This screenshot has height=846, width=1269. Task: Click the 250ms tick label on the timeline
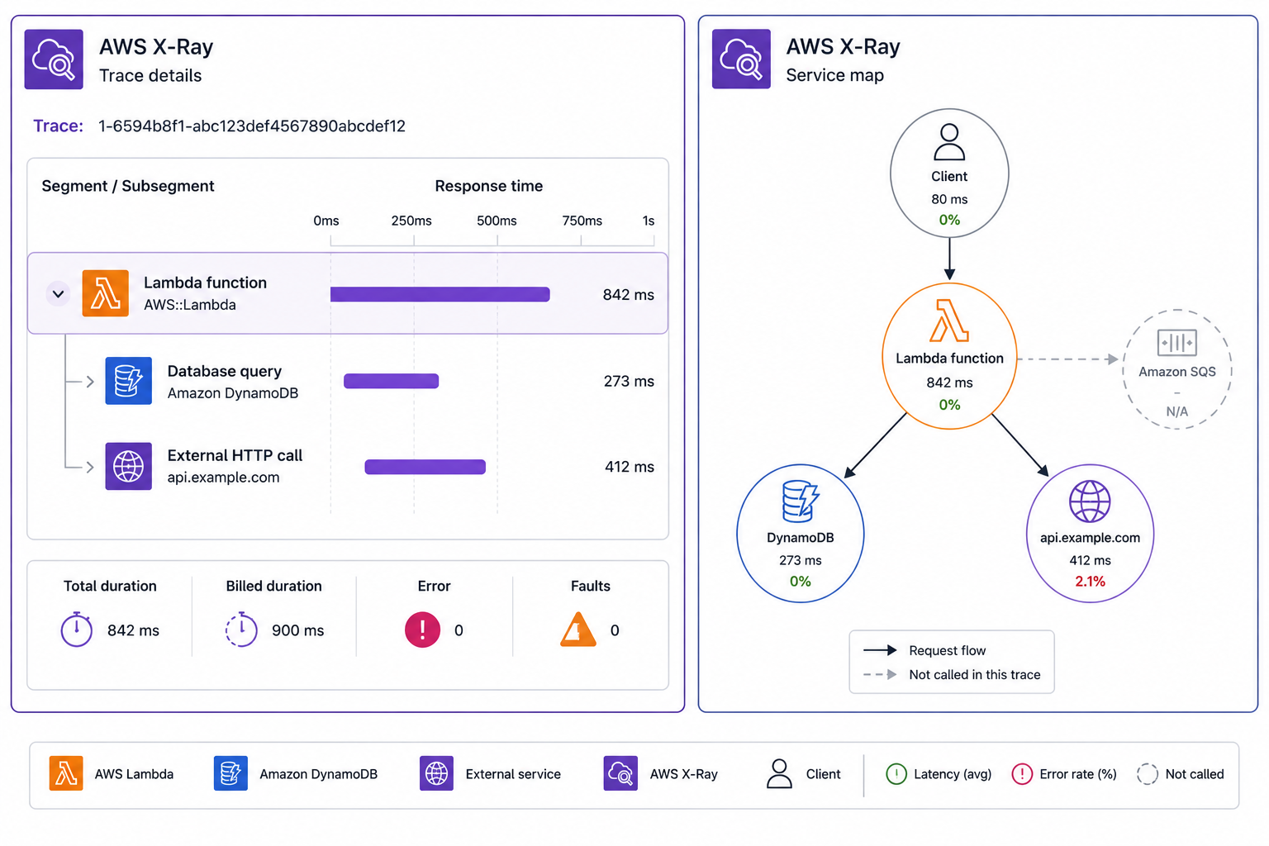411,221
